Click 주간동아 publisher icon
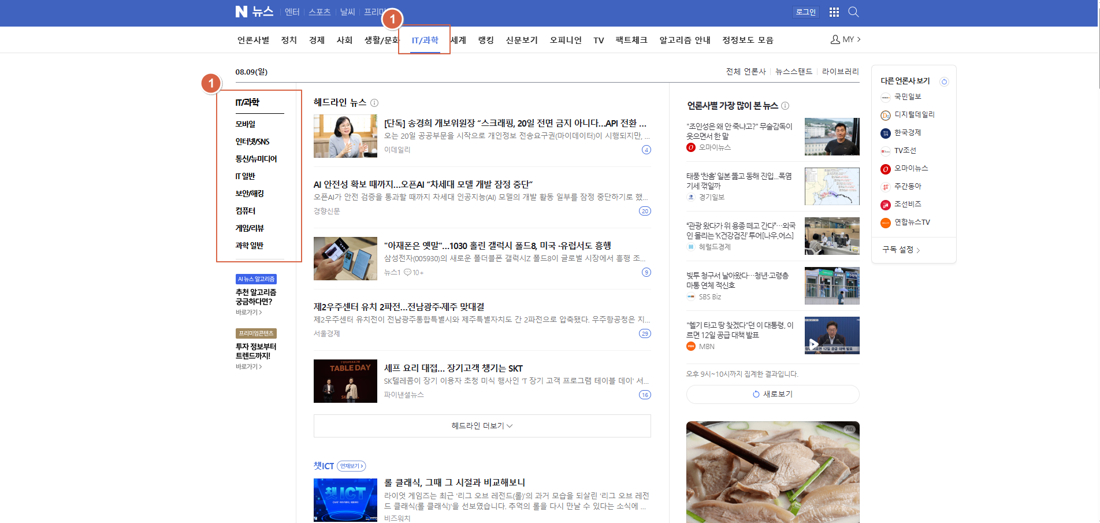 (x=886, y=187)
